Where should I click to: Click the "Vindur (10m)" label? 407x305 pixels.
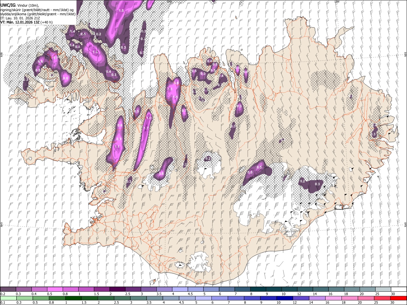[x=28, y=5]
